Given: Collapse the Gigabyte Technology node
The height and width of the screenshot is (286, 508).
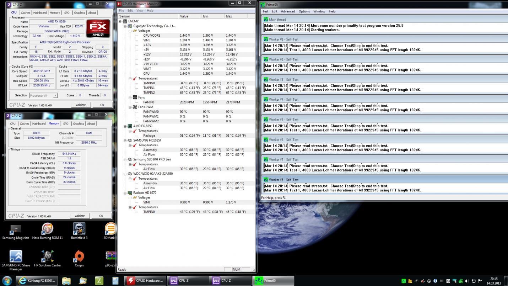Looking at the screenshot, I should (x=125, y=26).
